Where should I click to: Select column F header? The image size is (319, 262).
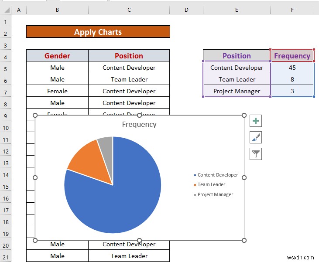(292, 10)
